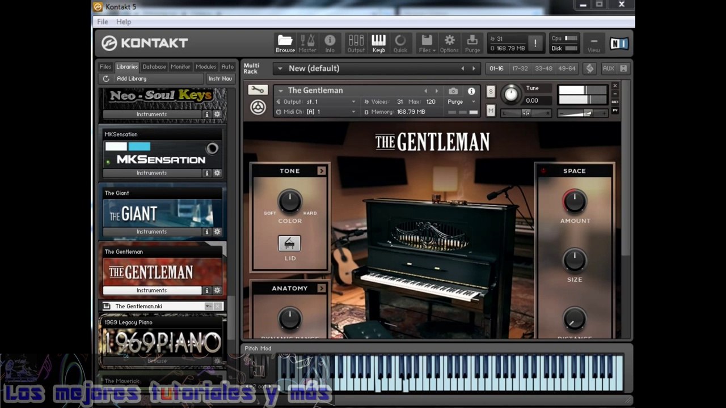Open The Gentleman library settings gear

(x=217, y=290)
